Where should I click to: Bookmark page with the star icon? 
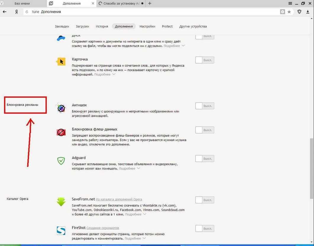[289, 12]
